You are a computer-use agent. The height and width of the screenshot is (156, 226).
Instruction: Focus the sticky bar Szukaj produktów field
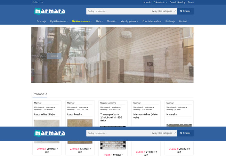pyautogui.click(x=118, y=133)
